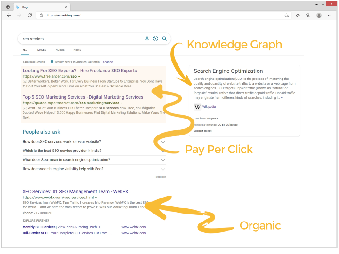
Task: Click Suggest an edit link
Action: coord(202,131)
